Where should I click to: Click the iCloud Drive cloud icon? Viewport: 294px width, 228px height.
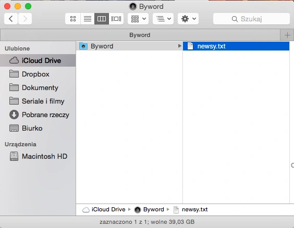(14, 60)
